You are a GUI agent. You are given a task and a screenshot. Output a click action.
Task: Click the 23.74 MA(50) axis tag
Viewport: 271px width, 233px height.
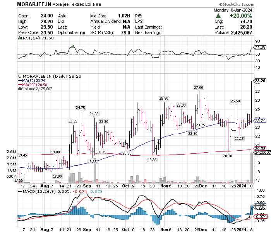tap(260, 121)
